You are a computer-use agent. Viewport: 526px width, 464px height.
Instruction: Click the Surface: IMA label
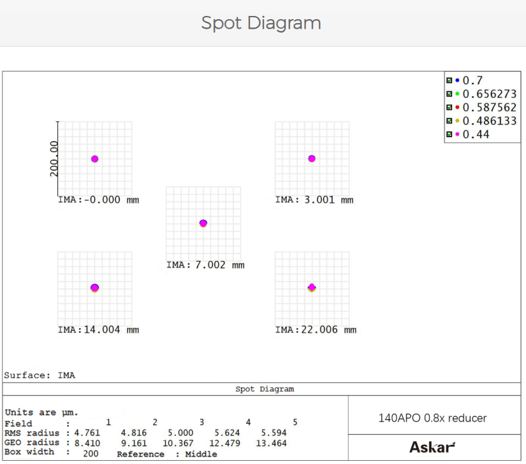pos(40,375)
